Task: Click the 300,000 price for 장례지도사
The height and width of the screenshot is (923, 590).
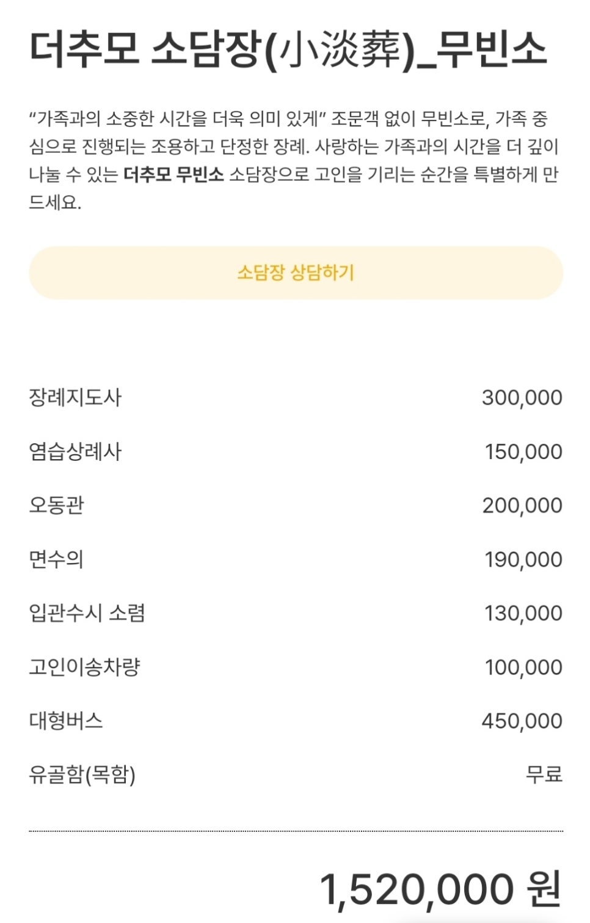Action: click(522, 398)
